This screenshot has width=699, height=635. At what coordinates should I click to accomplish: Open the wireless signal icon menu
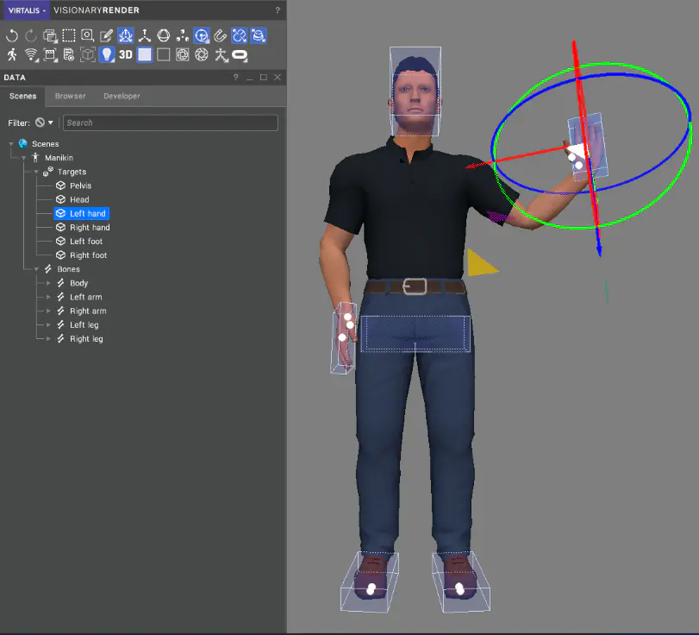pos(31,55)
